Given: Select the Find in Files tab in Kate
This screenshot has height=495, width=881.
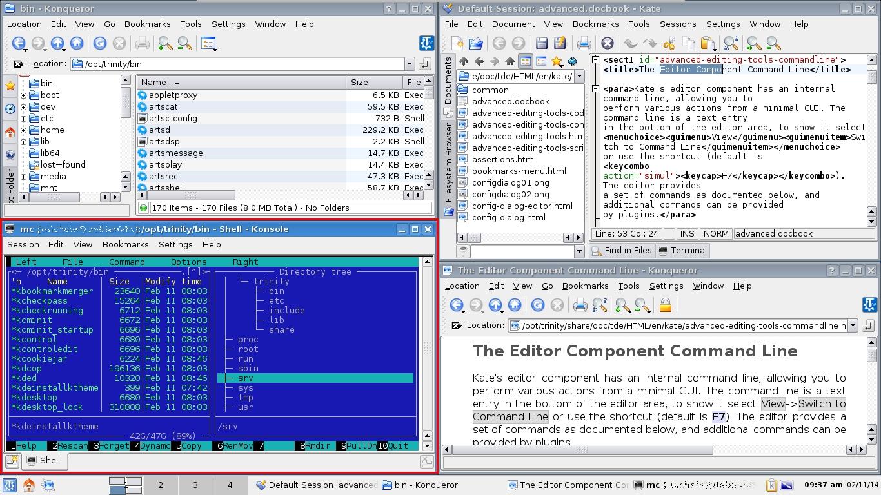Looking at the screenshot, I should coord(622,251).
